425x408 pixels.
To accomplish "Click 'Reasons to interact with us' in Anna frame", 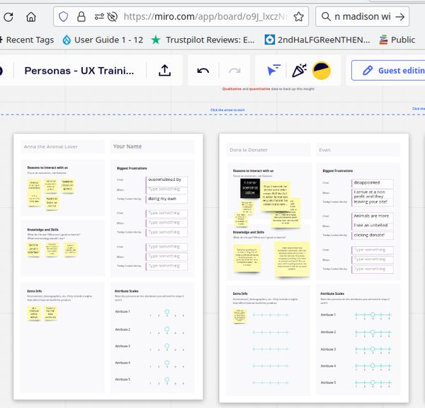I will pos(47,168).
